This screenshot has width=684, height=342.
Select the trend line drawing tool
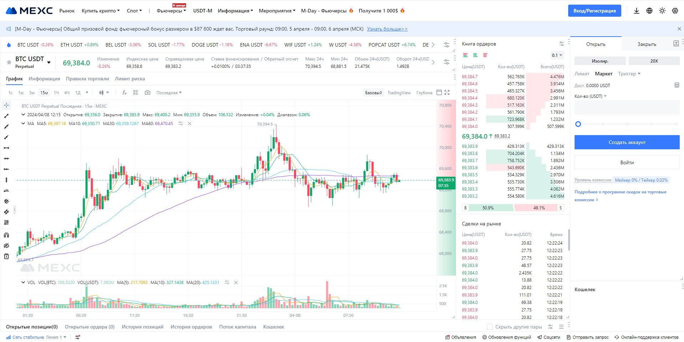click(x=6, y=116)
